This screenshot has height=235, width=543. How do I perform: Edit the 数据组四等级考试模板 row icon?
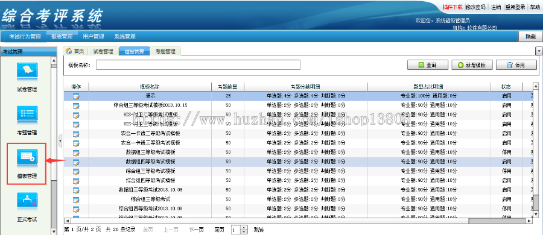pyautogui.click(x=76, y=162)
